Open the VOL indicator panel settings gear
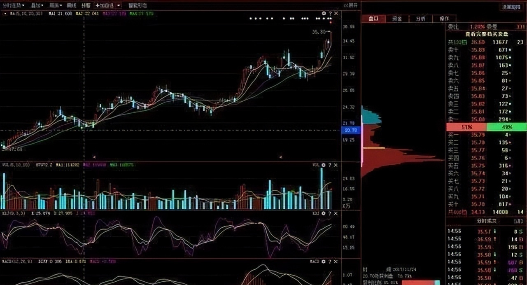527x285 pixels. 324,165
